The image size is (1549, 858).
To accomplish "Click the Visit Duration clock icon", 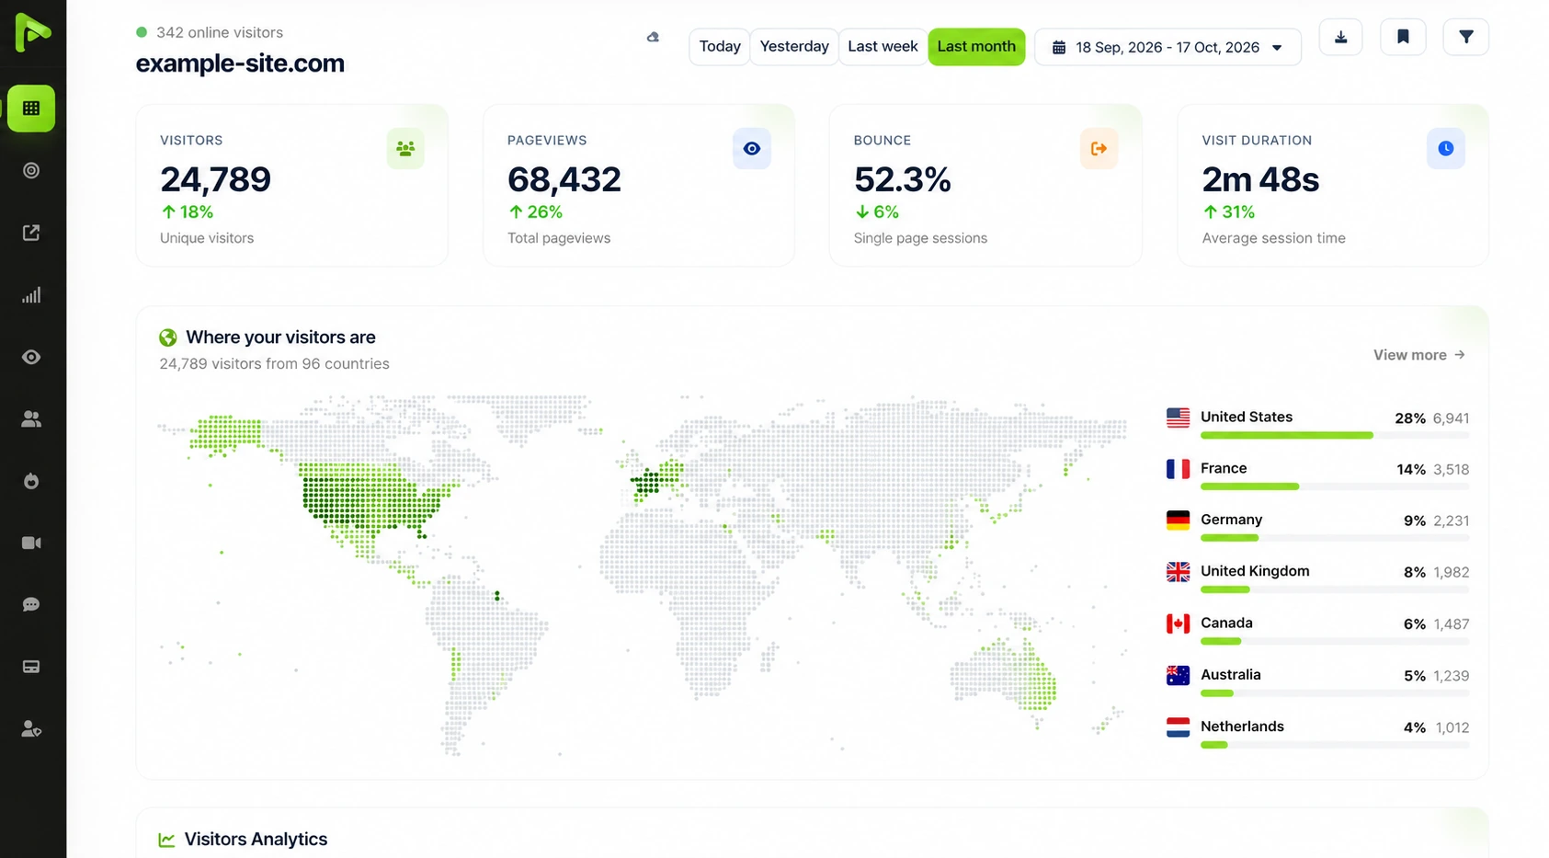I will click(1446, 148).
